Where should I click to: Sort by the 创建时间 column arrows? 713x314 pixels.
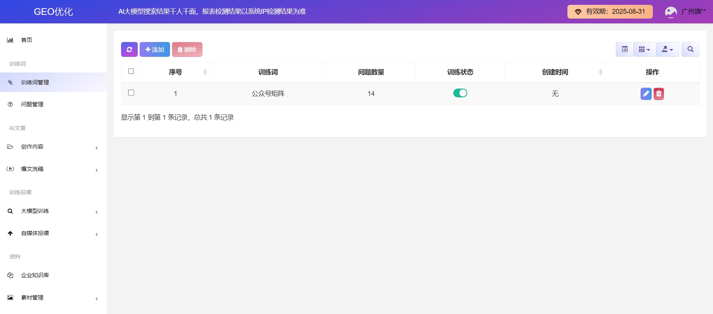point(601,72)
